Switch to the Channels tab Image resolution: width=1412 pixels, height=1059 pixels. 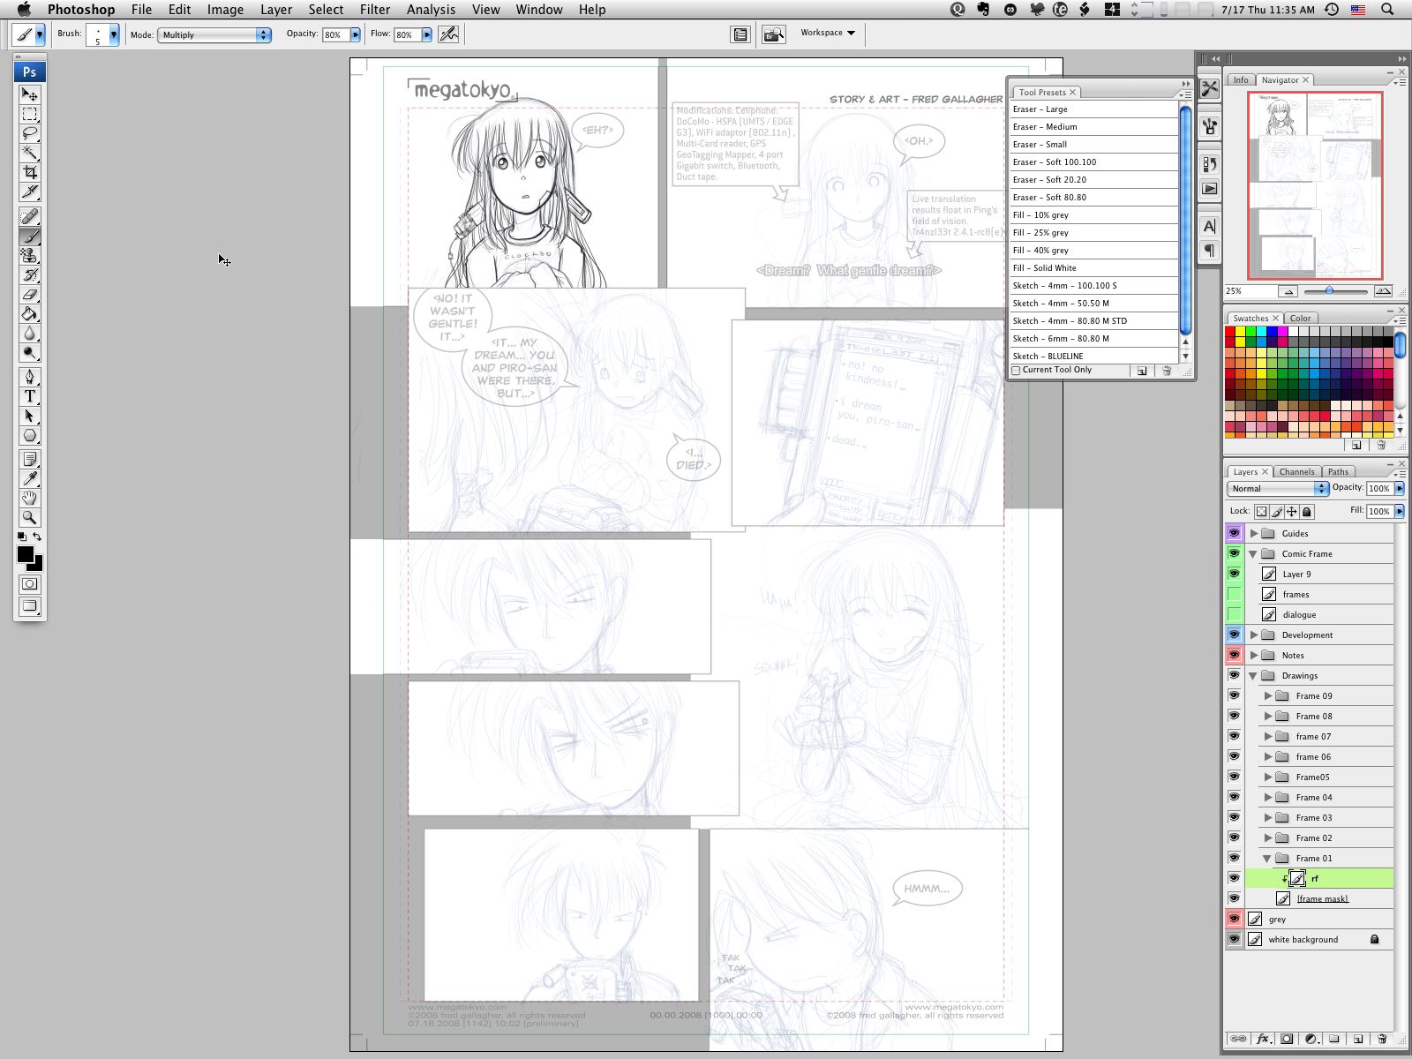tap(1296, 472)
